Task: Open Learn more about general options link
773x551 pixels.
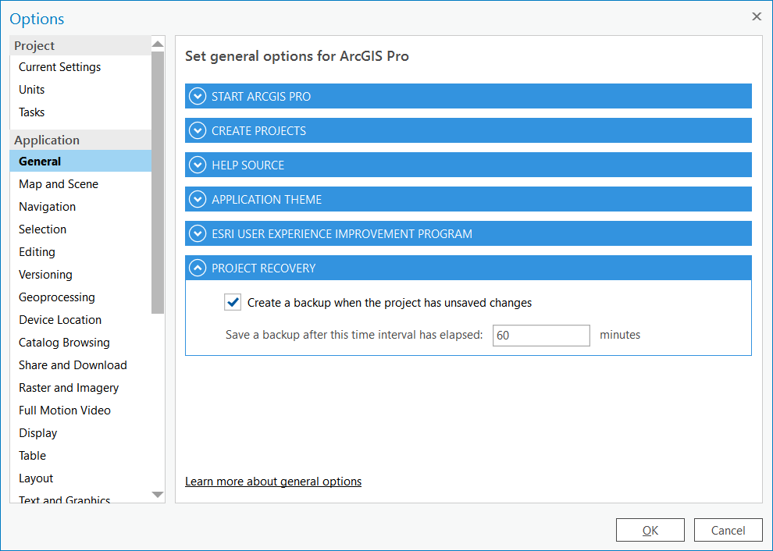Action: pyautogui.click(x=273, y=482)
